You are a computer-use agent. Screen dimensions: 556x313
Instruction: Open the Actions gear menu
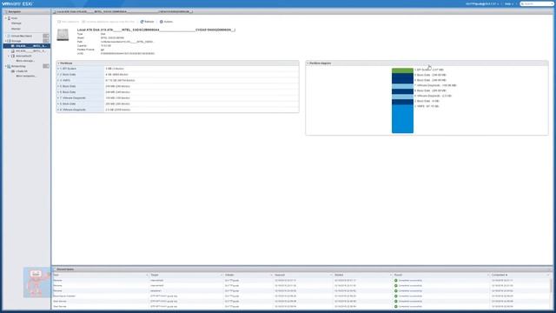(x=166, y=22)
